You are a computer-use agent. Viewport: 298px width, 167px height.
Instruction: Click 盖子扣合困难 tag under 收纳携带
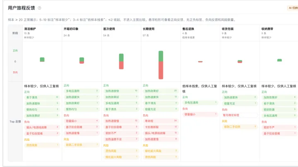279,133
